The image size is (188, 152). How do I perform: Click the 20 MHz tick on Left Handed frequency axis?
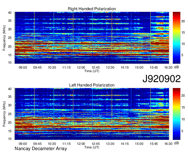(10, 123)
